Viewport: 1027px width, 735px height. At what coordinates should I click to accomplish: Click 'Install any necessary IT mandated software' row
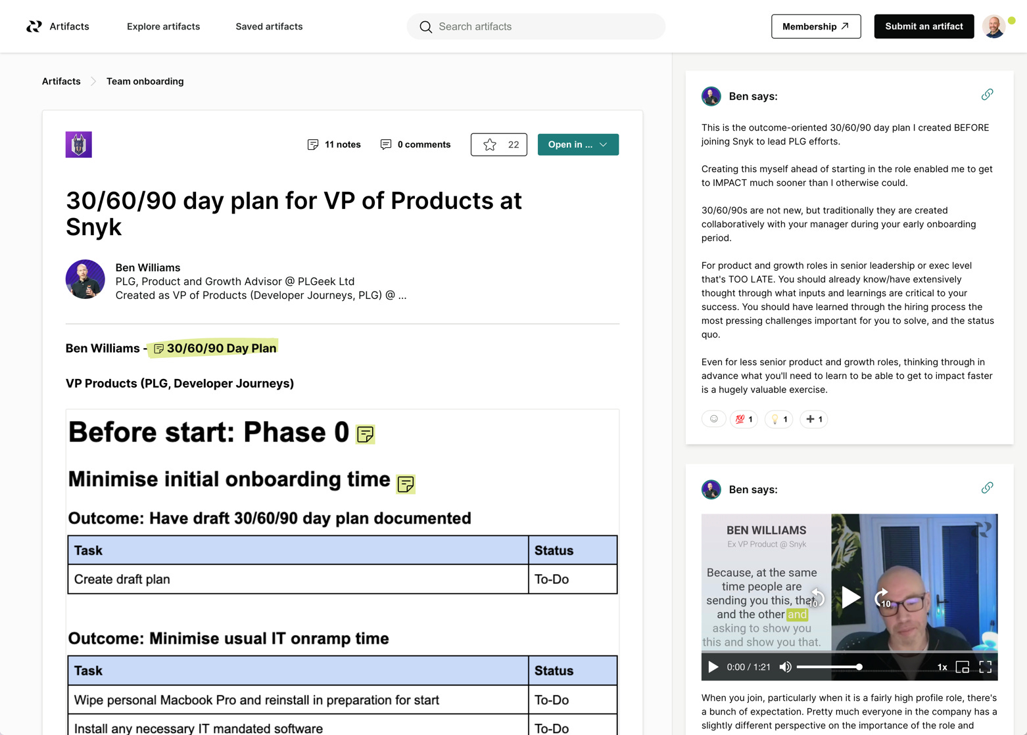pos(343,726)
